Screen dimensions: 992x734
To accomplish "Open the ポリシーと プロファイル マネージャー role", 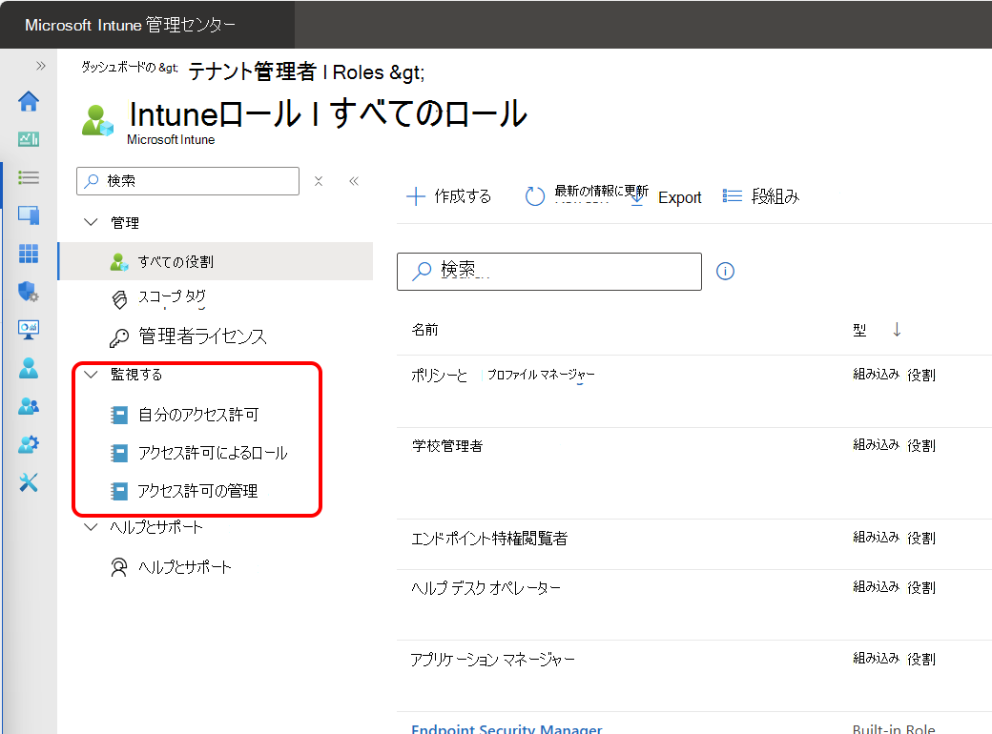I will coord(503,376).
